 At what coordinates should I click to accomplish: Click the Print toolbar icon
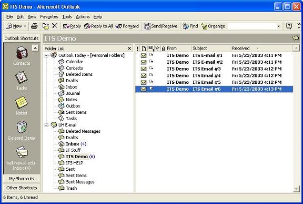coord(34,26)
